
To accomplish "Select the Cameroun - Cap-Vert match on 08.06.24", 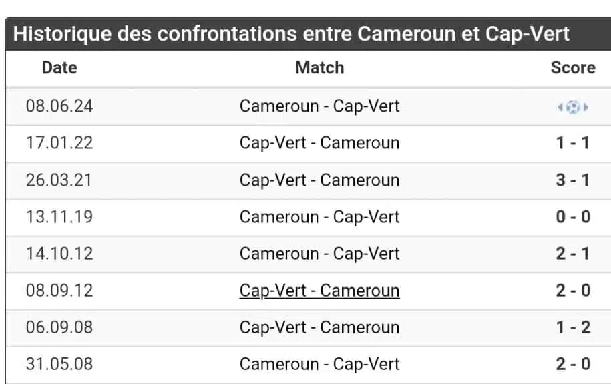I will pos(320,106).
